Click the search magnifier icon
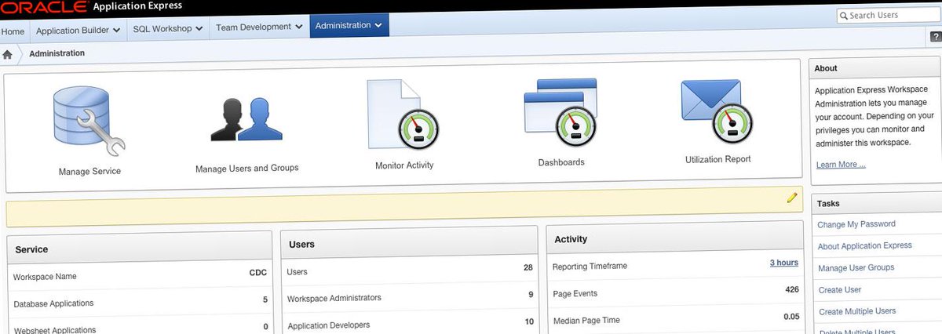This screenshot has height=334, width=942. [x=844, y=16]
